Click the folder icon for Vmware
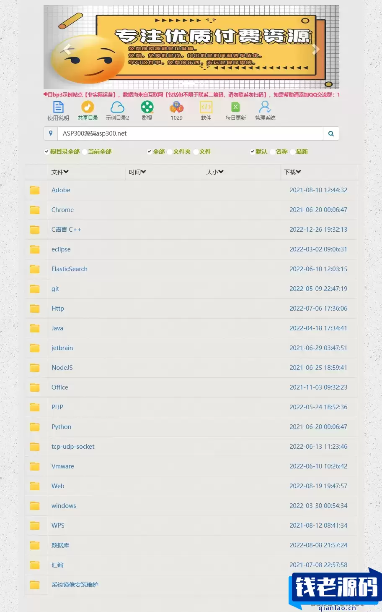 point(35,466)
